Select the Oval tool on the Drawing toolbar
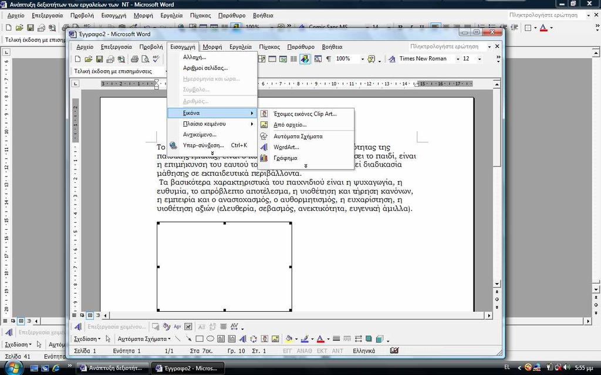 (210, 339)
